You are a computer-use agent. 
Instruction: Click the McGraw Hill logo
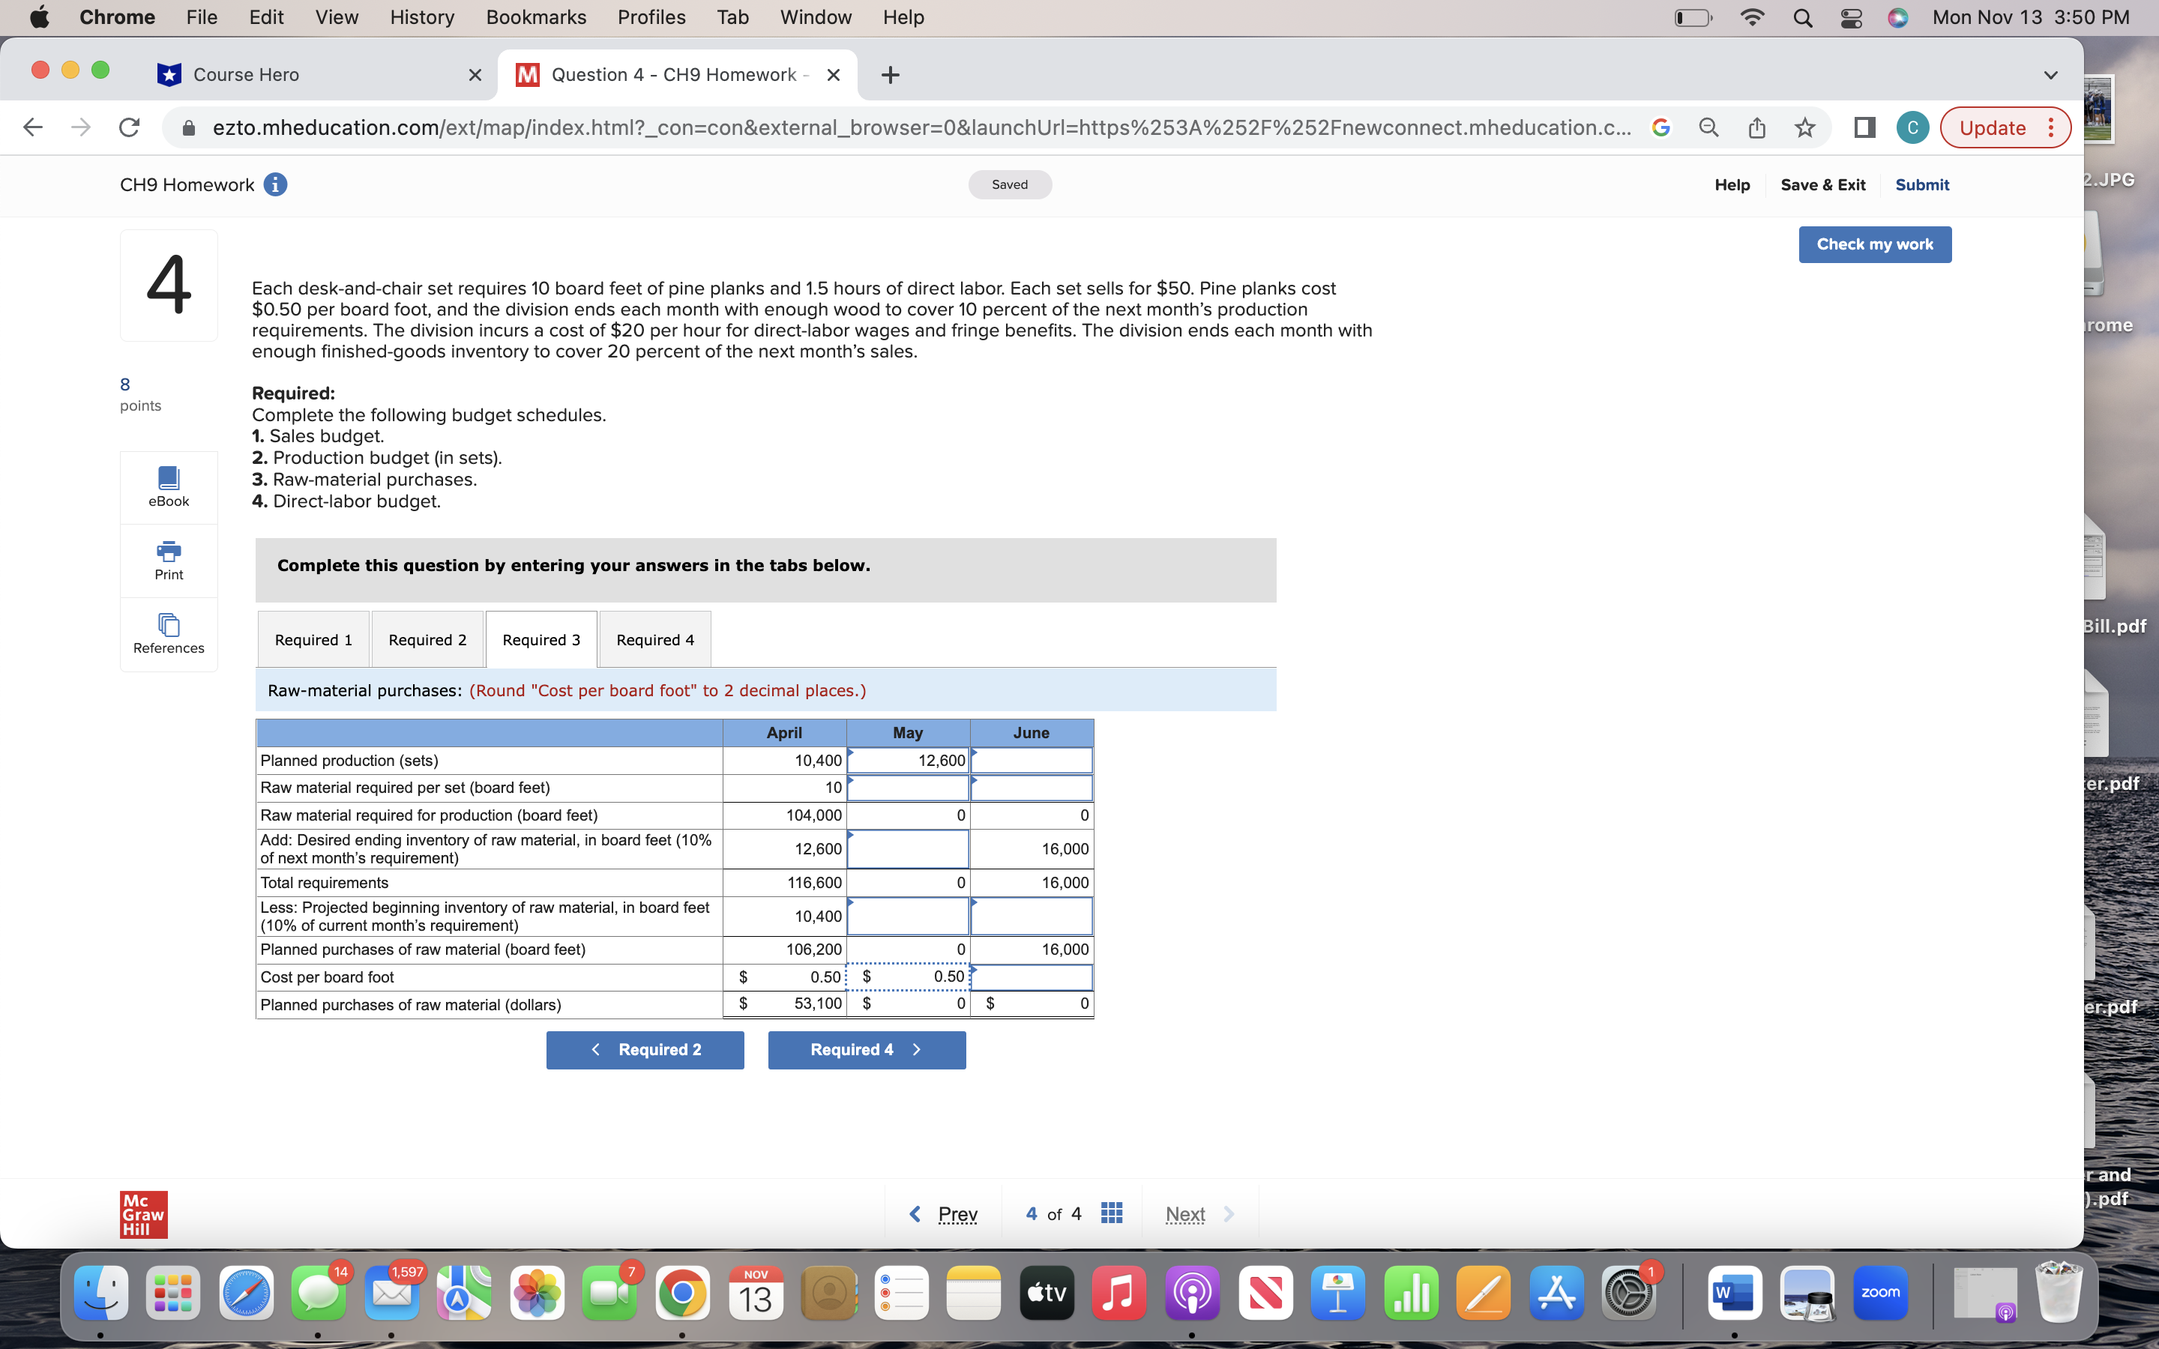click(x=142, y=1213)
